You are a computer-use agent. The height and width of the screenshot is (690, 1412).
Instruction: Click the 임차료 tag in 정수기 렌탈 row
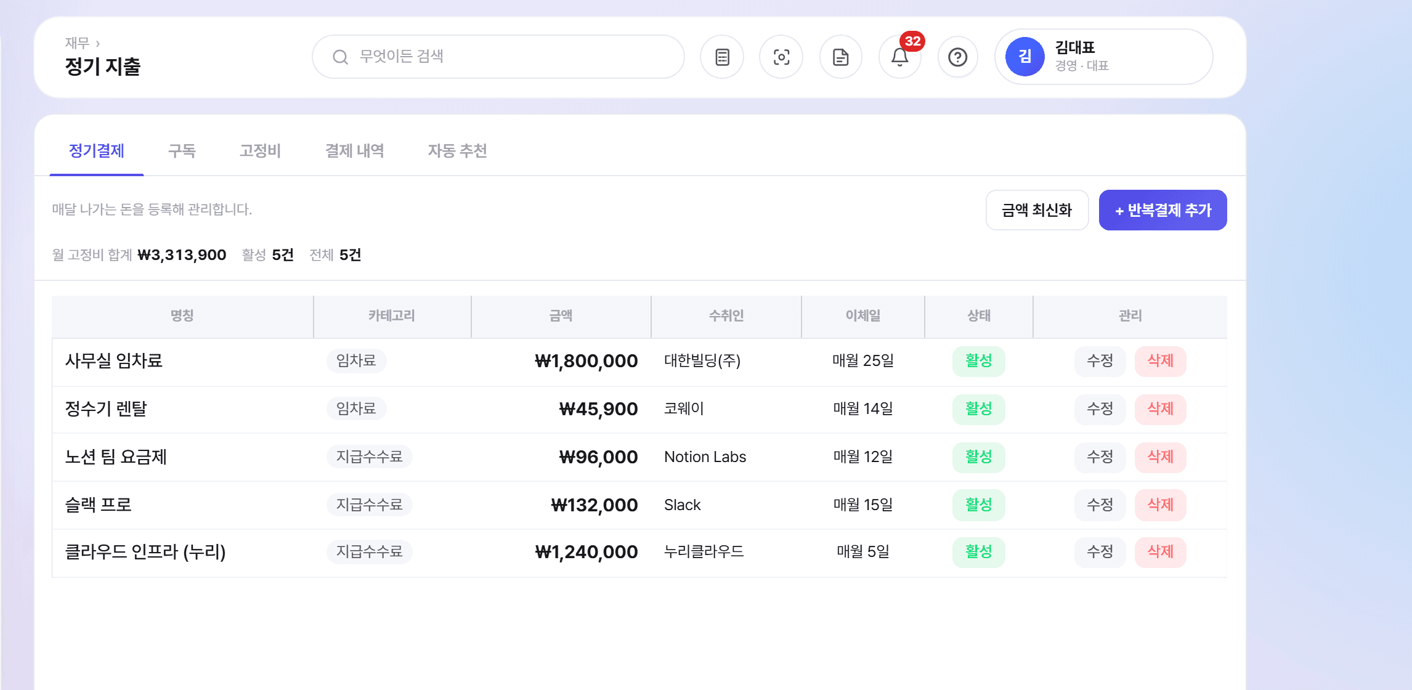tap(356, 409)
